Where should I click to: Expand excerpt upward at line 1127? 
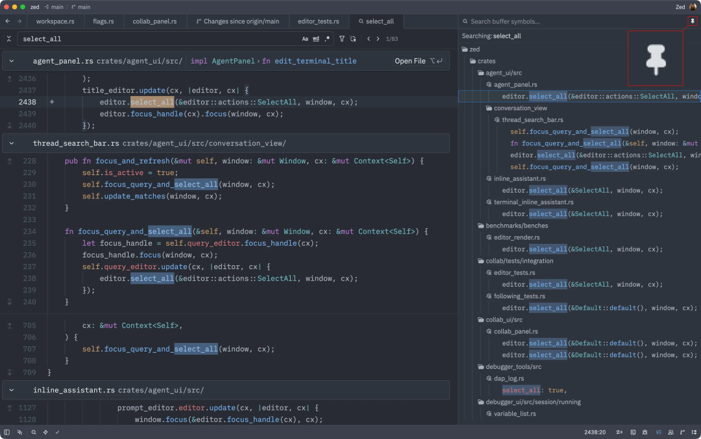(x=9, y=408)
